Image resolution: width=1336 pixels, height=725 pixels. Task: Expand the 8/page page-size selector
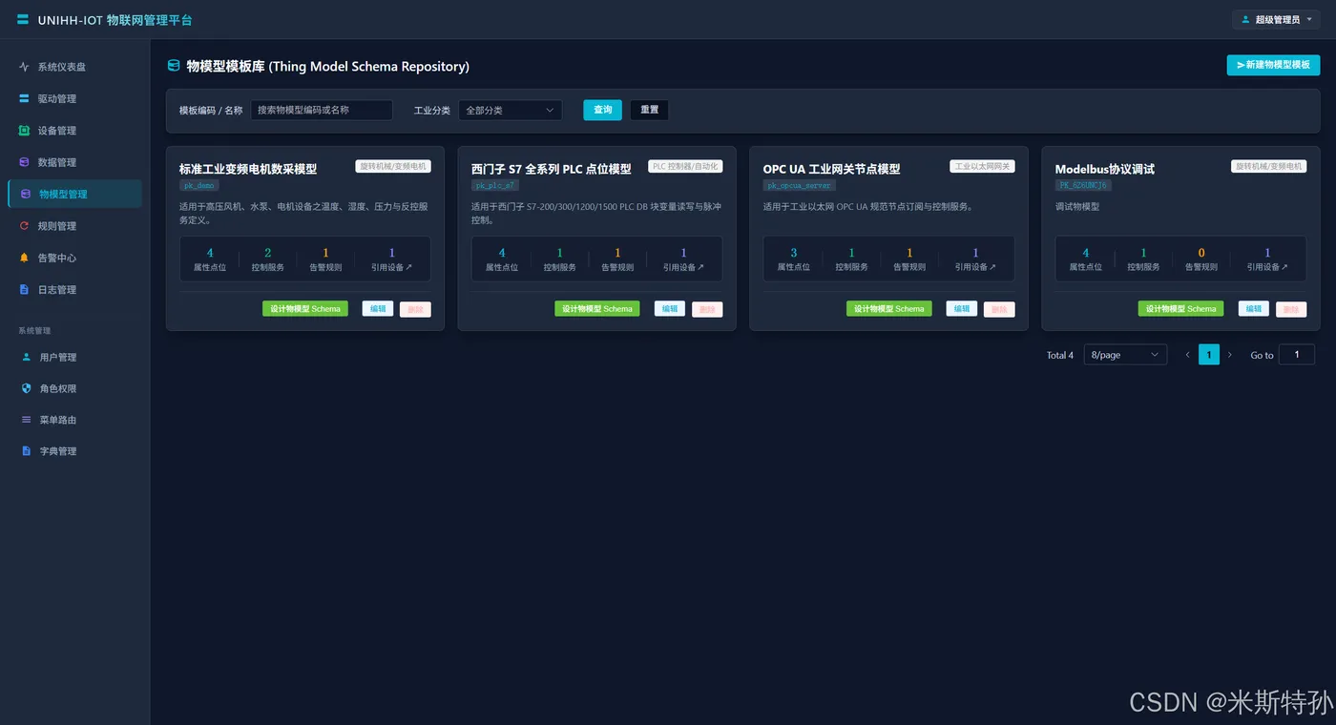(1125, 355)
